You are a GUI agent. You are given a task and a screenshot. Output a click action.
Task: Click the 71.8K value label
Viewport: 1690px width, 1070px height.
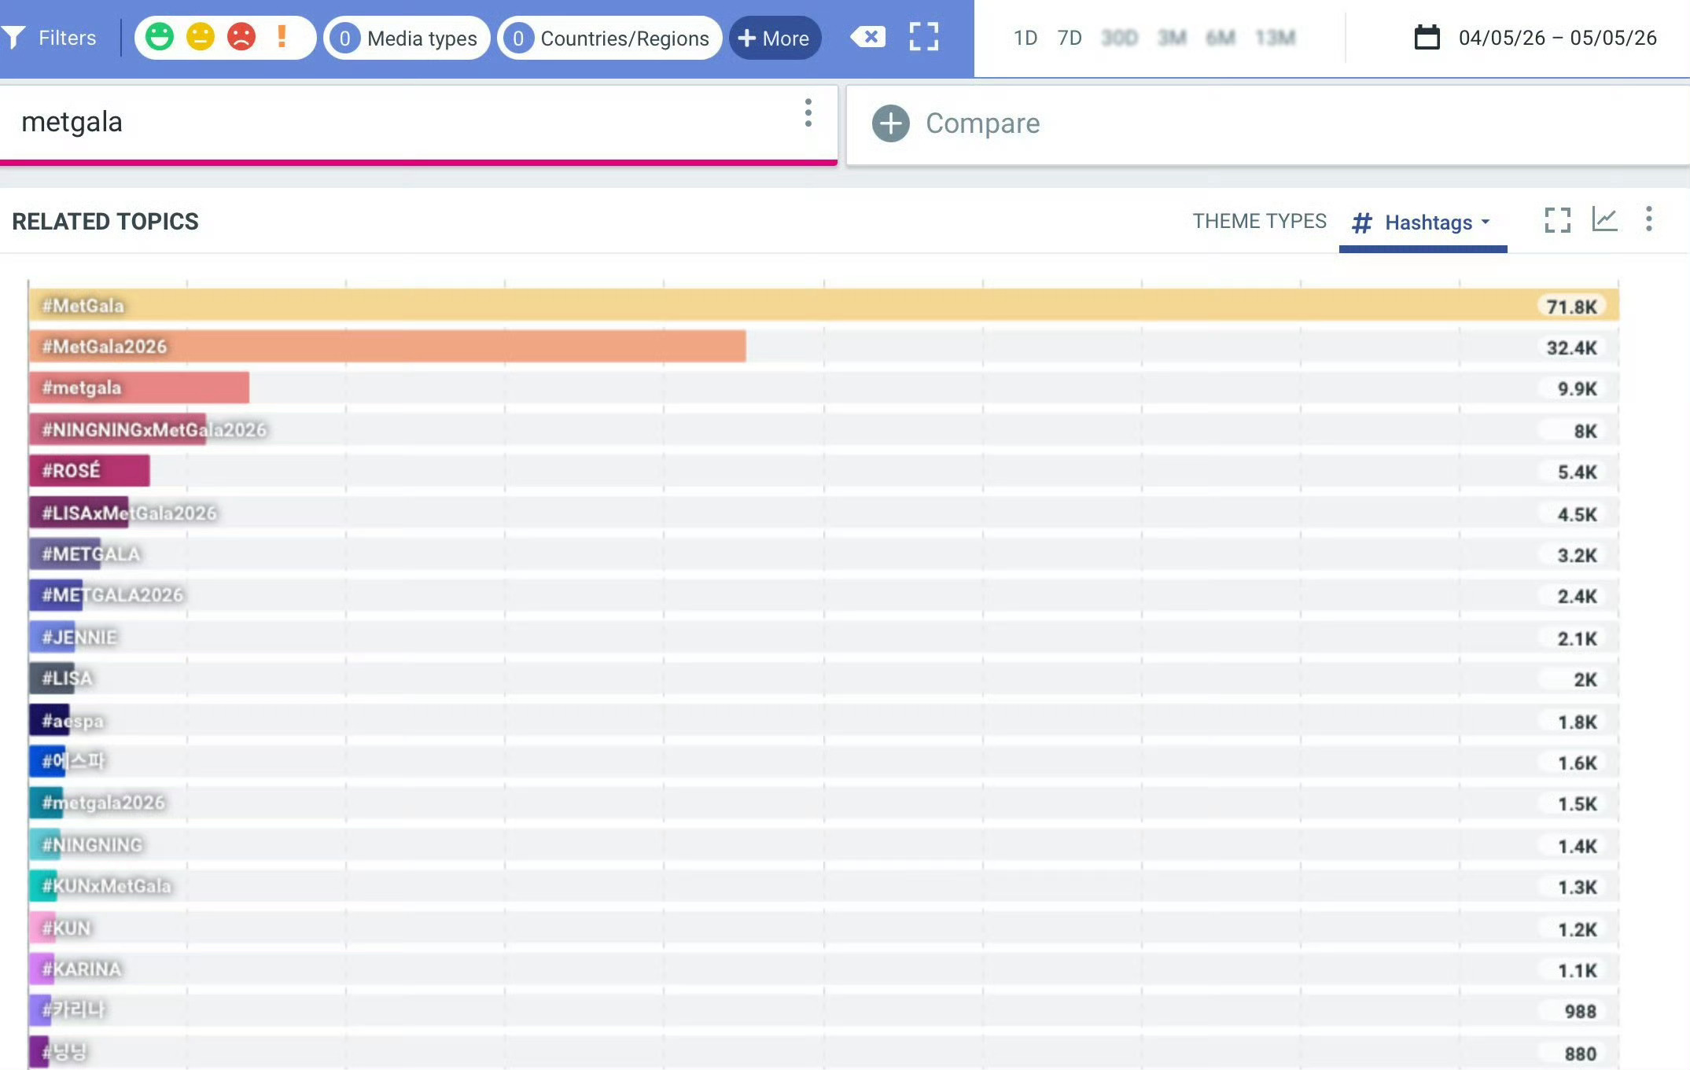[1571, 306]
